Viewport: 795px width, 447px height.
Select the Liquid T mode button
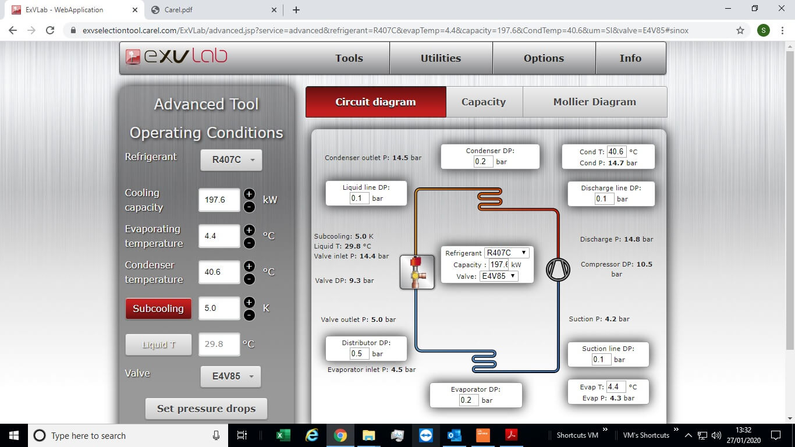pyautogui.click(x=159, y=345)
